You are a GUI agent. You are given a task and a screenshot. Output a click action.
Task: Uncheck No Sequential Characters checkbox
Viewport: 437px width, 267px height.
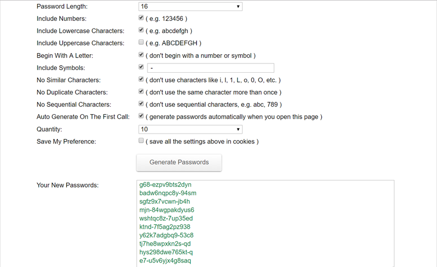[x=141, y=103]
